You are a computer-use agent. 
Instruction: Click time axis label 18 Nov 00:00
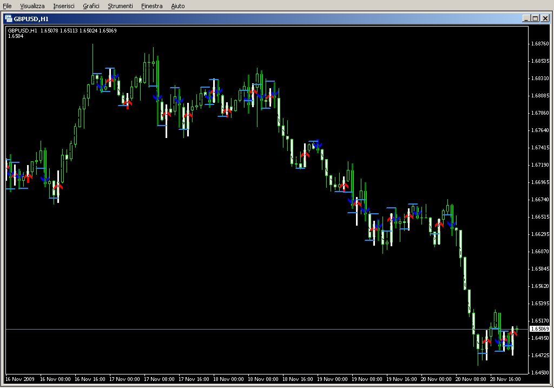pyautogui.click(x=228, y=379)
